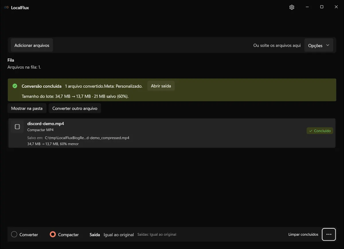Viewport: 344px width, 249px height.
Task: Click the green success checkmark icon
Action: pos(15,86)
